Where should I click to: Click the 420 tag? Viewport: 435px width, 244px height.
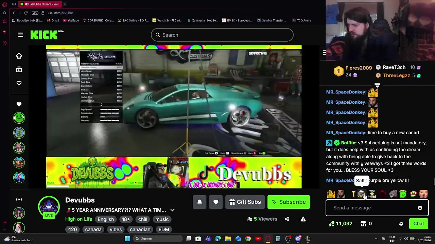coord(72,229)
